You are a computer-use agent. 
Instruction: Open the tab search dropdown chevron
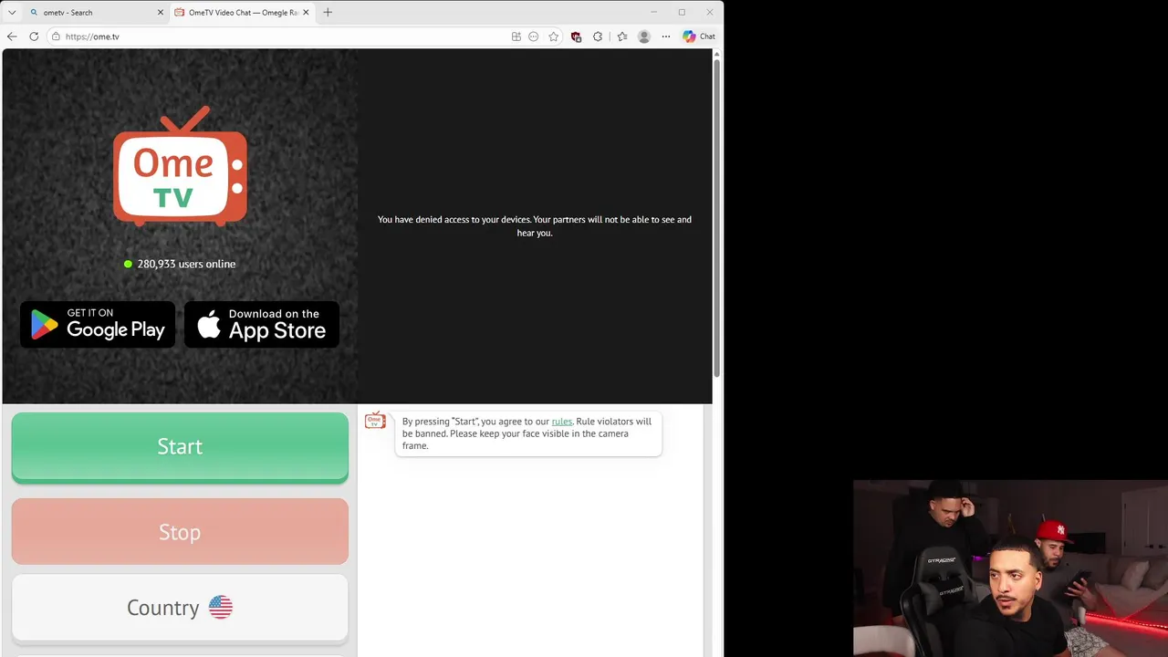point(12,13)
